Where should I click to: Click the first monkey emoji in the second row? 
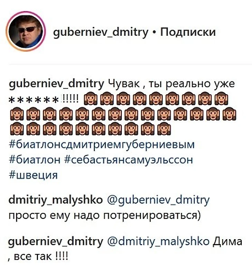(17, 114)
